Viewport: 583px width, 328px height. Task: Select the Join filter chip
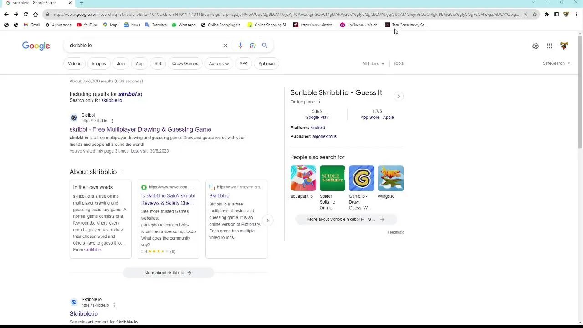point(121,64)
